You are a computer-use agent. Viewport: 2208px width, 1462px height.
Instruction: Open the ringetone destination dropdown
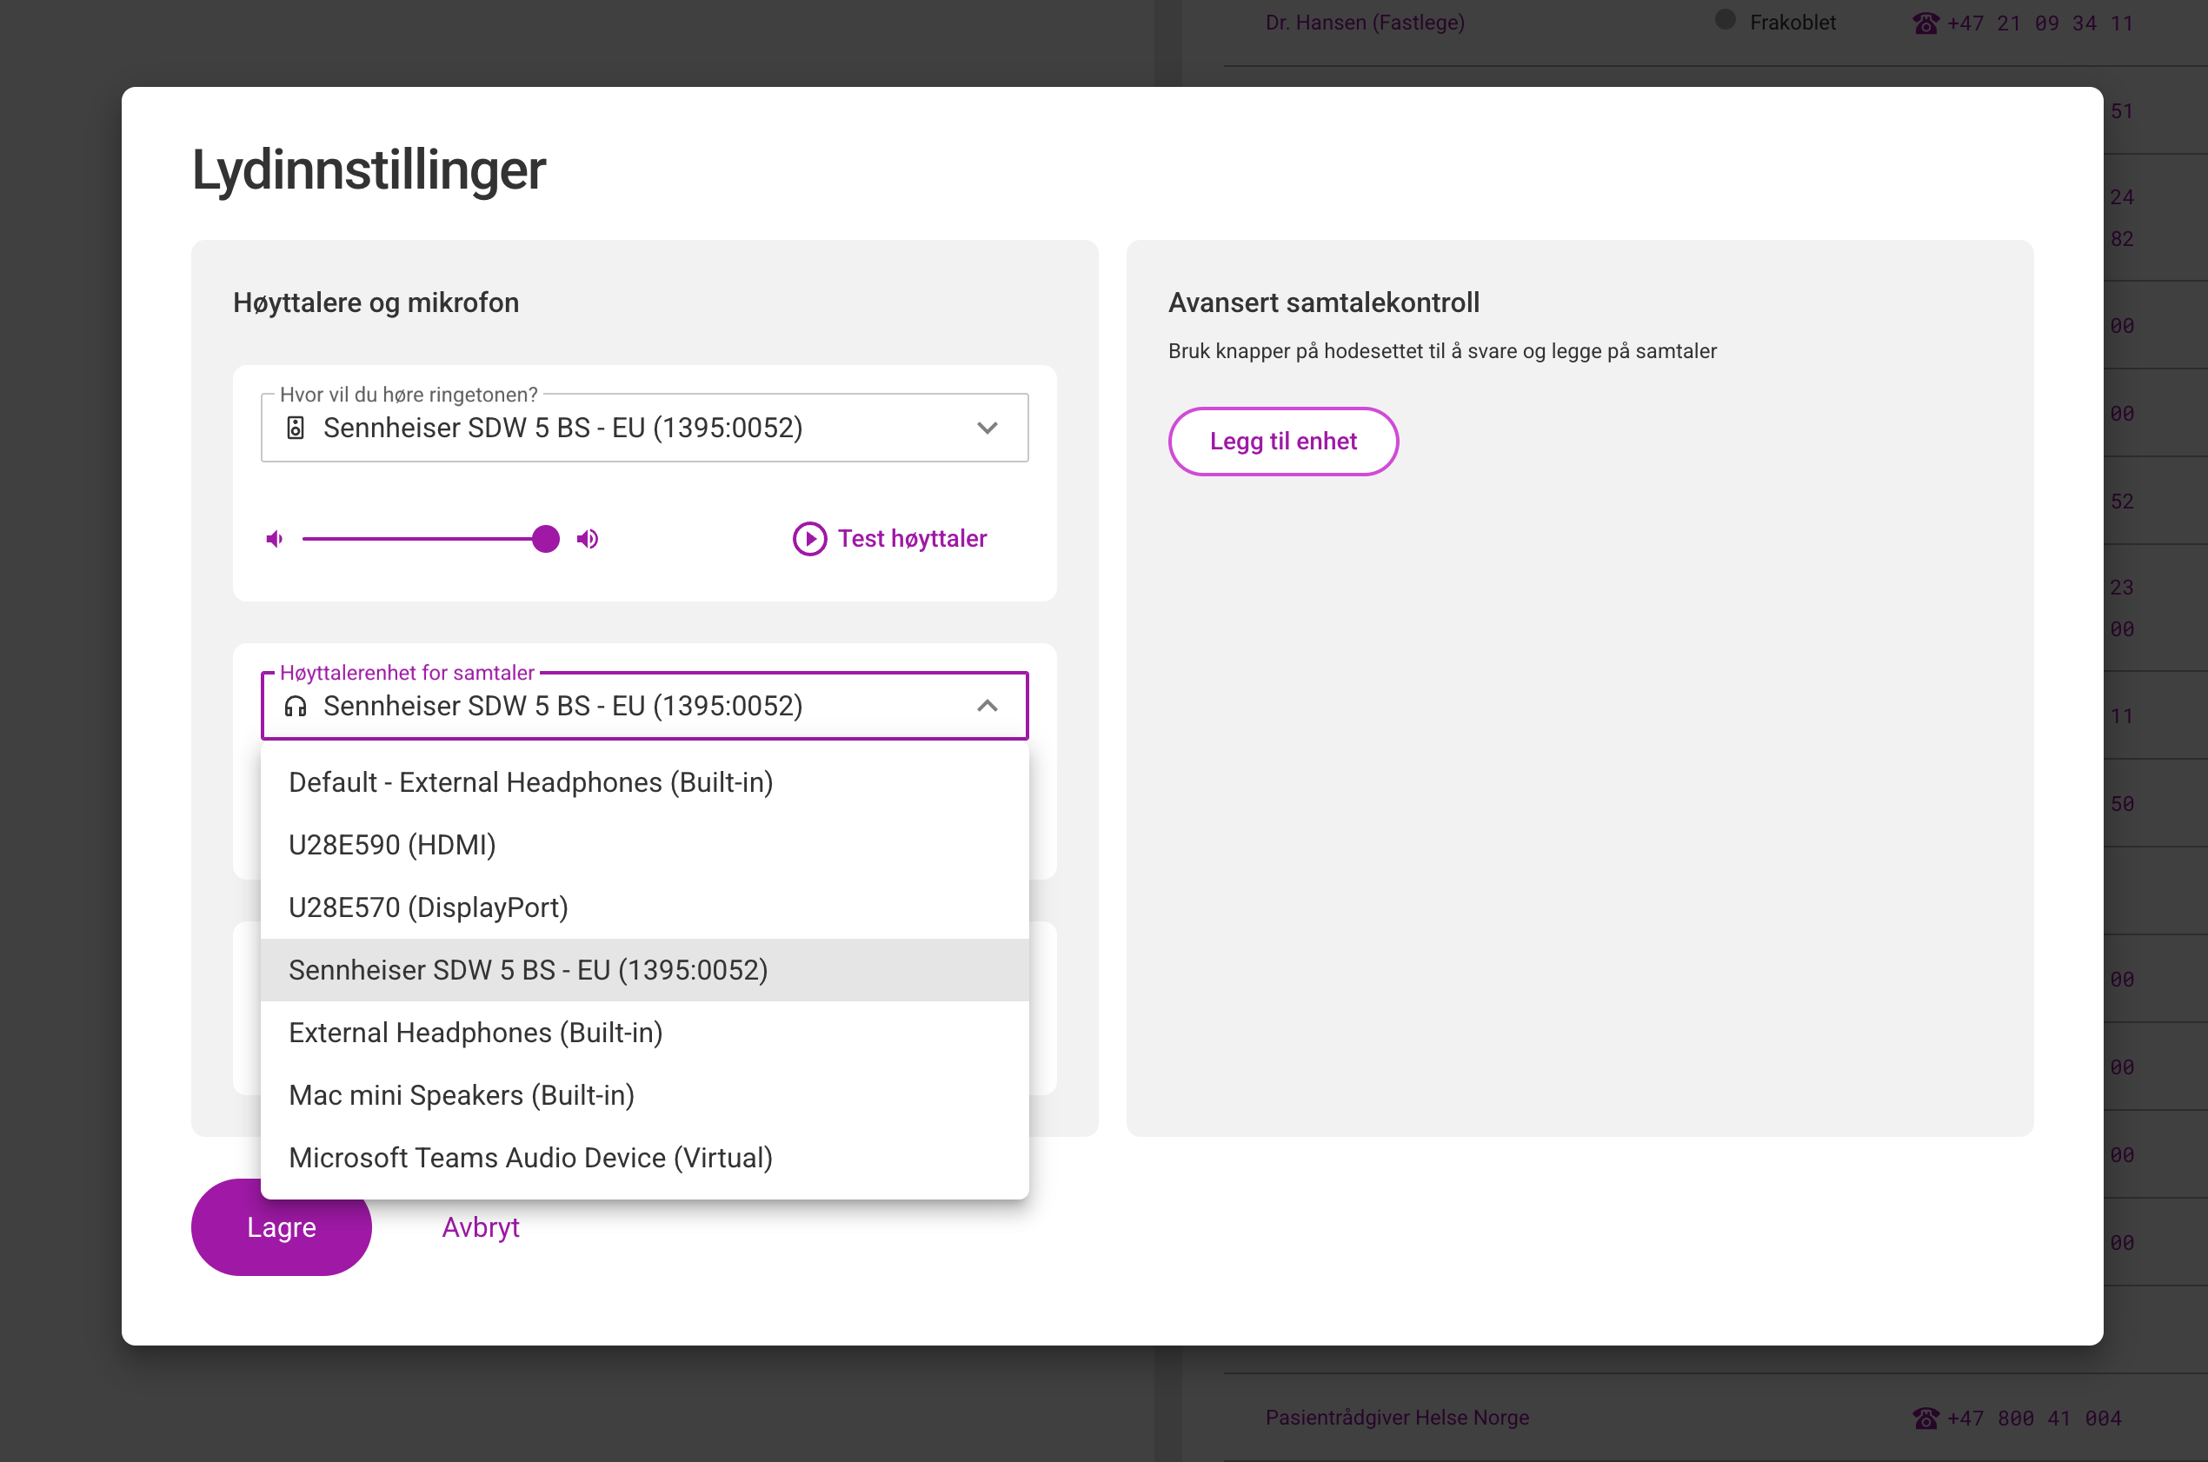coord(986,428)
